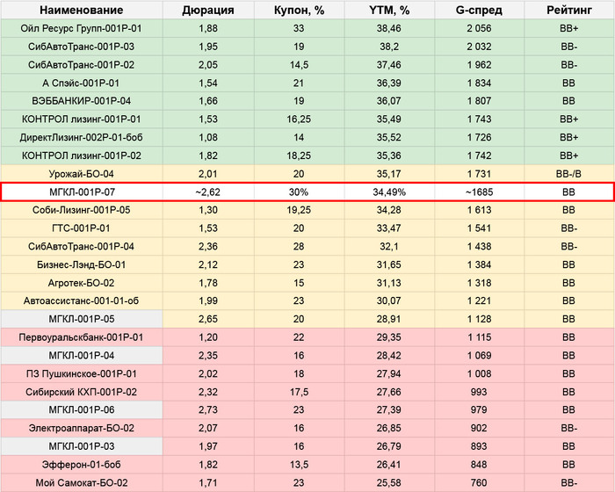Click the 'Бизнес-Лэнд-БО-01' cell
Viewport: 615px width, 492px height.
click(x=82, y=264)
